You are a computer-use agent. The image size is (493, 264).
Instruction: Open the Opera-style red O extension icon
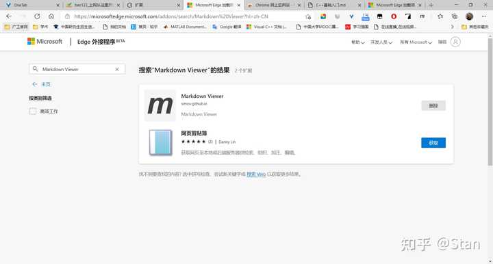click(394, 16)
